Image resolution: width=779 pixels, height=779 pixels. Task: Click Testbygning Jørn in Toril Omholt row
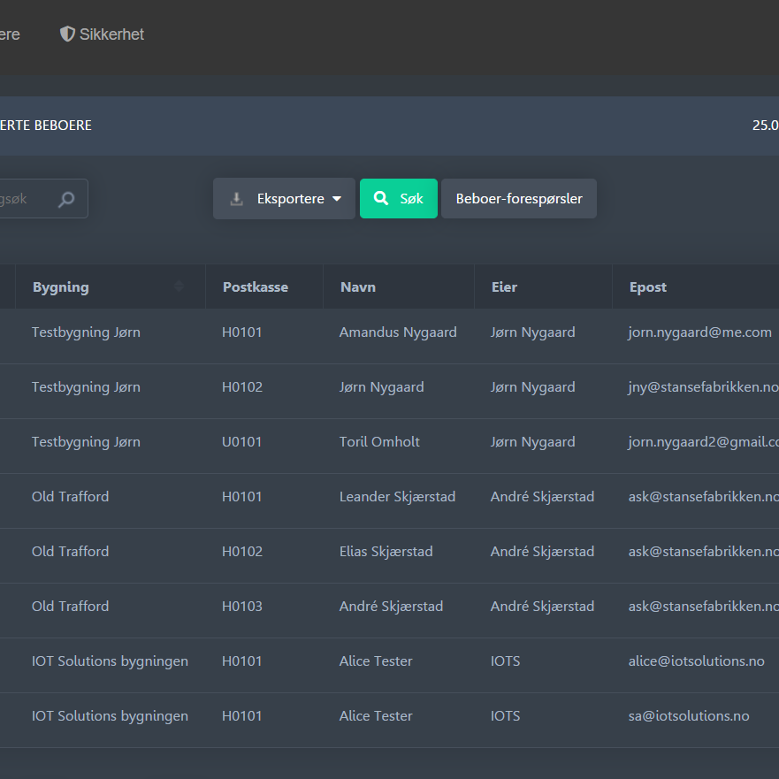(86, 442)
